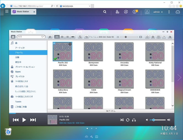
Task: Select アルバム in the sidebar
Action: [28, 53]
